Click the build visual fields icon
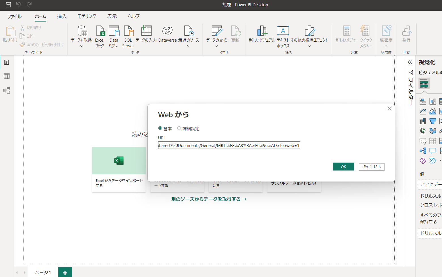 [424, 83]
